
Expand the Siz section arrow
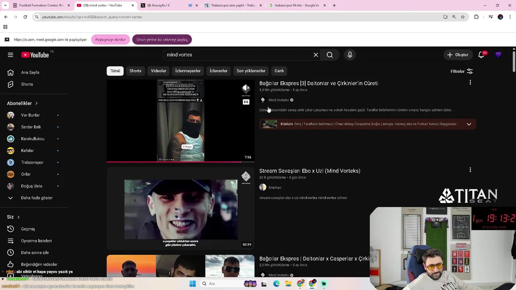pos(18,217)
